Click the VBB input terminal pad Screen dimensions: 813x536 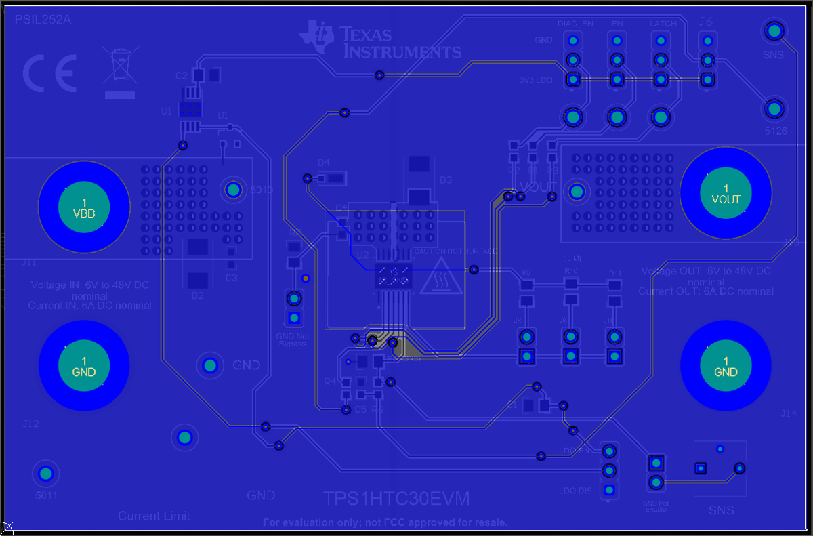tap(83, 205)
